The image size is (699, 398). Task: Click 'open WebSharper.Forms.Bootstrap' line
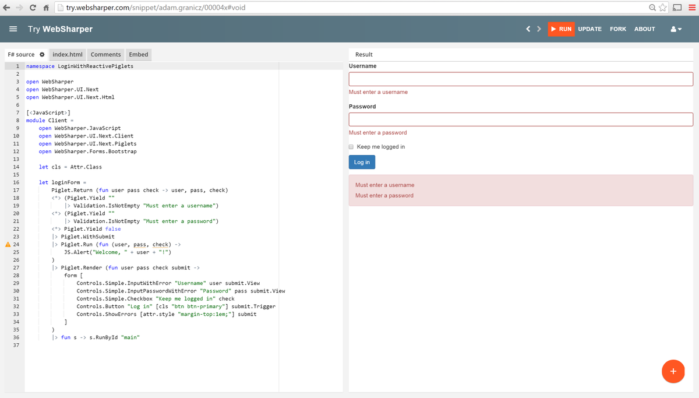click(x=87, y=152)
